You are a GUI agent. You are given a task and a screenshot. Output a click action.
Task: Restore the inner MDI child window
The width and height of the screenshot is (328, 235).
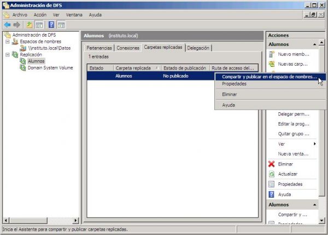[x=313, y=15]
